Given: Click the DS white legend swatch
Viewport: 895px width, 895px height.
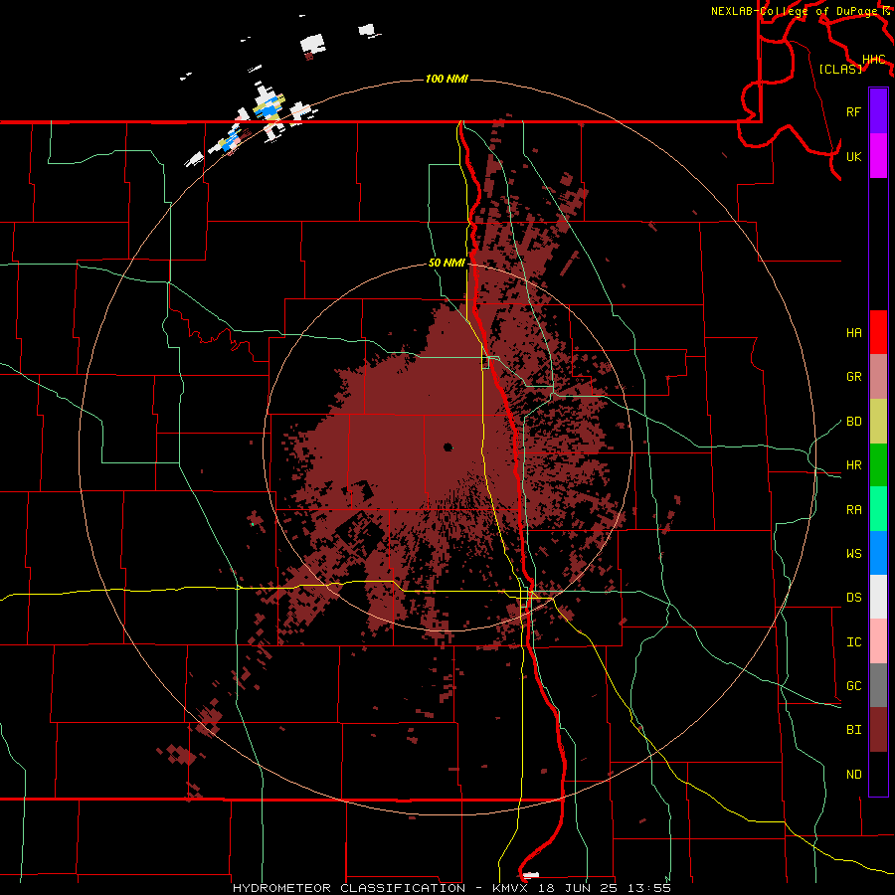Looking at the screenshot, I should tap(878, 597).
